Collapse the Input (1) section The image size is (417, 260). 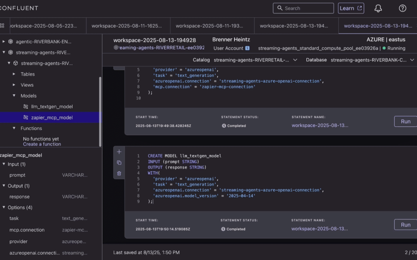point(4,164)
